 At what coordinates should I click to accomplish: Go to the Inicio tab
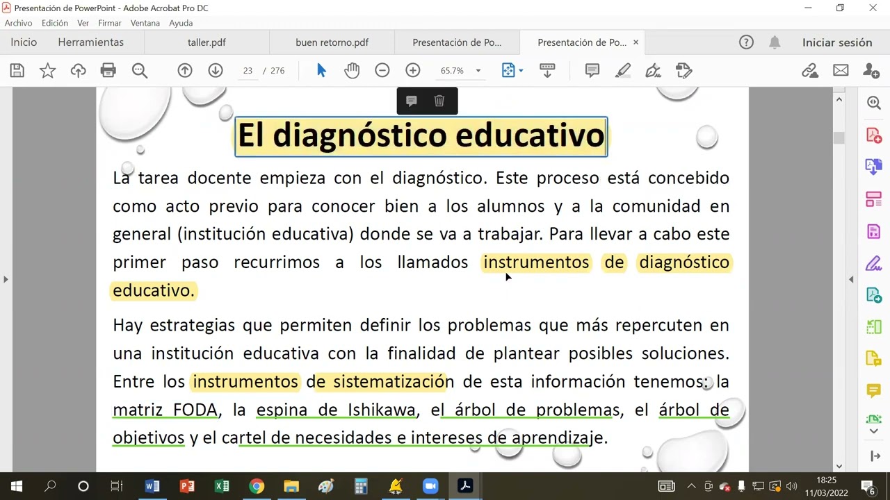[24, 42]
